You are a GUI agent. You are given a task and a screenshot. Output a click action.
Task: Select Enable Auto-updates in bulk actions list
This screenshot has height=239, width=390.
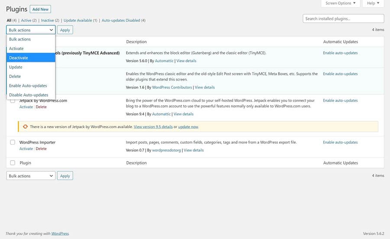(28, 86)
